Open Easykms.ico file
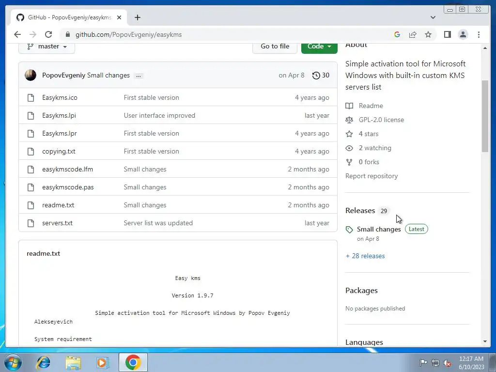The image size is (496, 372). click(60, 97)
